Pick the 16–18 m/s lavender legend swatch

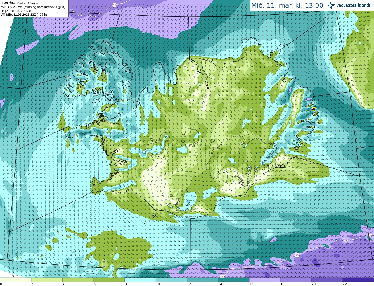pos(265,280)
